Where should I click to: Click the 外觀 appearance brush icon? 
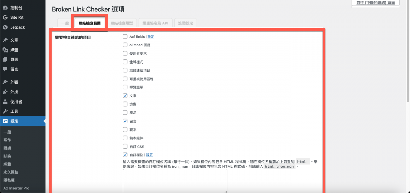[x=5, y=82]
